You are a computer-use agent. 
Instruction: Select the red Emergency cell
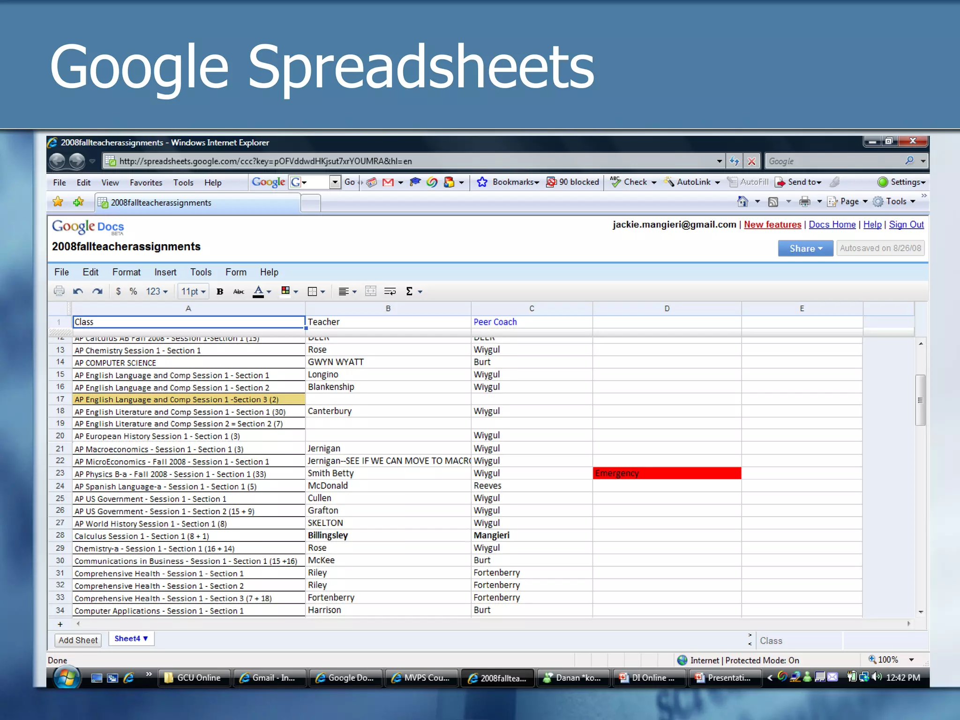(667, 473)
